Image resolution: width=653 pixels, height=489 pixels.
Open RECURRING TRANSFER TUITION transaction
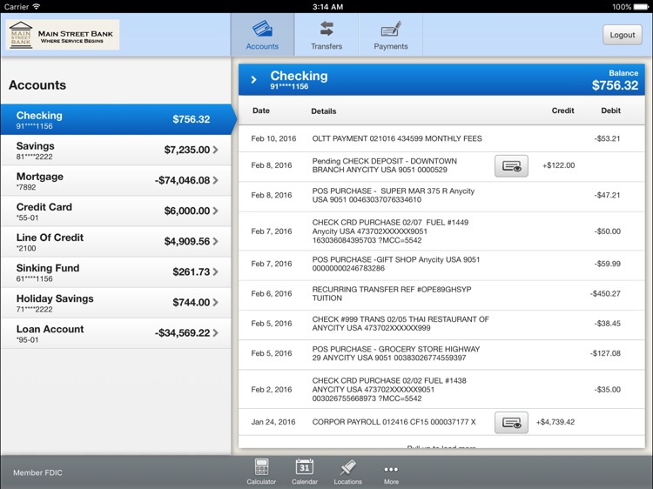point(441,294)
